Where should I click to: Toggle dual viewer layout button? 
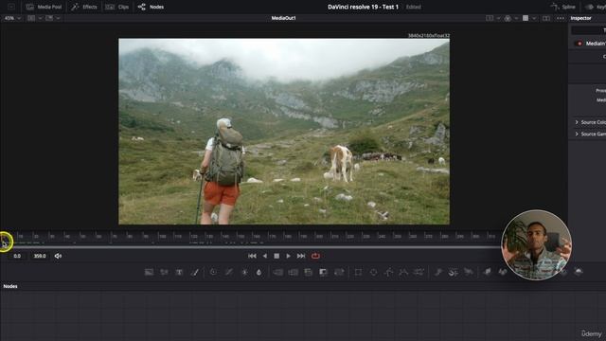(545, 18)
